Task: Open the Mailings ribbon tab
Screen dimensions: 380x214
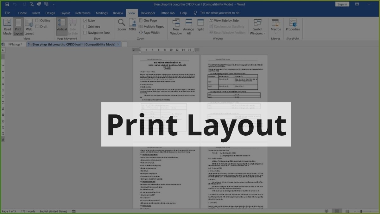Action: 101,13
